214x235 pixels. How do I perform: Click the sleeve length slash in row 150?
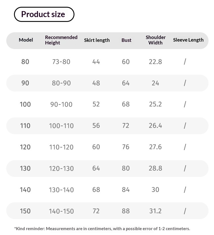pyautogui.click(x=185, y=211)
